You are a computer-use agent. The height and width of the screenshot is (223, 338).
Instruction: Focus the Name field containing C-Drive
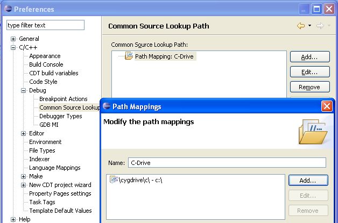coord(227,163)
